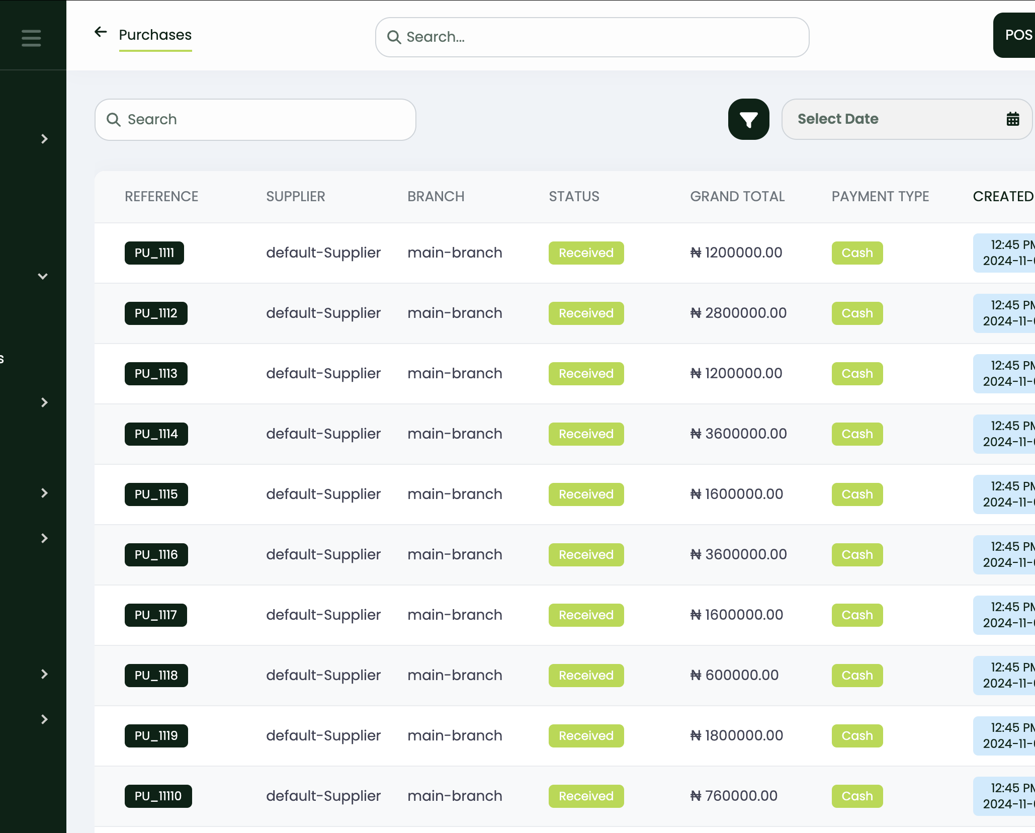Open filters using the funnel icon
1035x833 pixels.
point(748,119)
